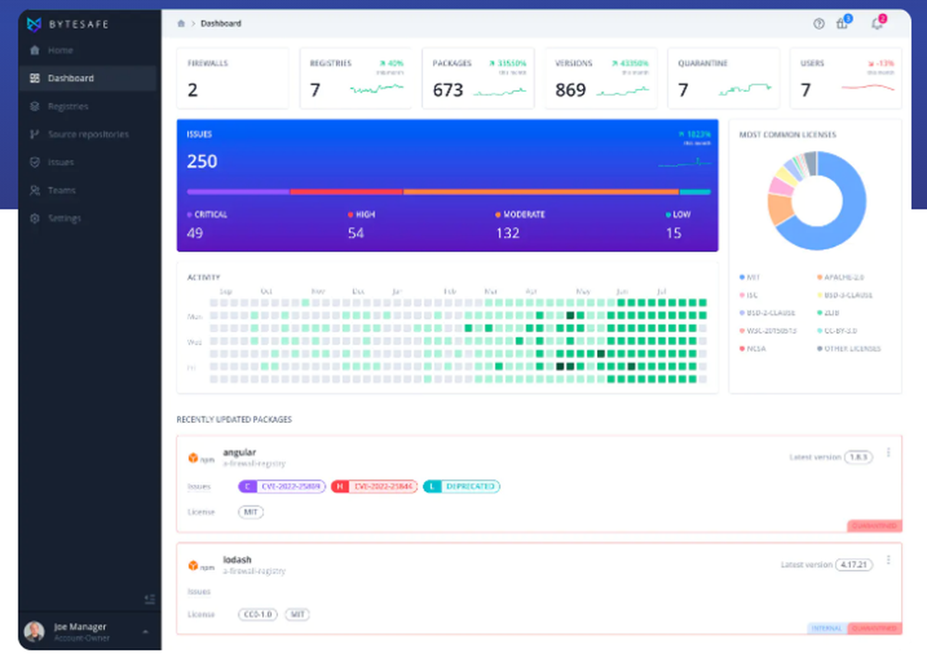Open the lodash package options menu (three dots)
The height and width of the screenshot is (663, 927).
[x=889, y=559]
